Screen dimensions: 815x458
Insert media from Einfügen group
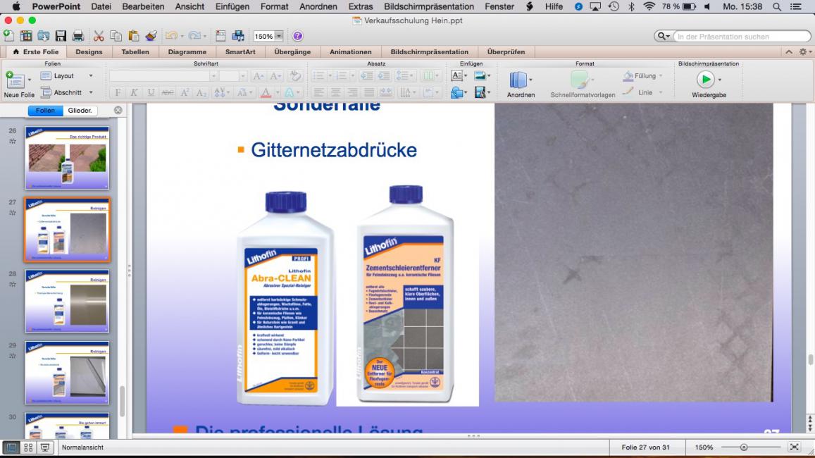pos(480,92)
